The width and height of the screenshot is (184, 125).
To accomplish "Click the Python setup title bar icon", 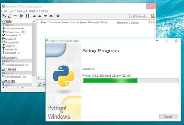I will tap(48, 41).
